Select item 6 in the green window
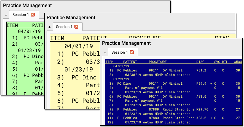This screenshot has width=244, height=127. 26,75
